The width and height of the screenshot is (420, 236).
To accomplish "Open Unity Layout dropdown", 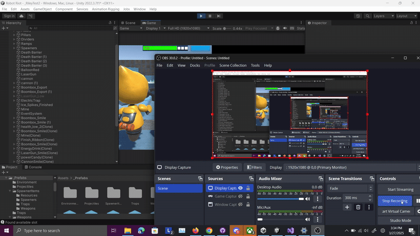I will point(406,16).
